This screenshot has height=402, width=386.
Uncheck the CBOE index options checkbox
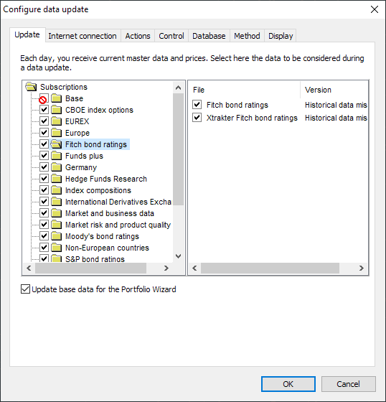point(44,110)
